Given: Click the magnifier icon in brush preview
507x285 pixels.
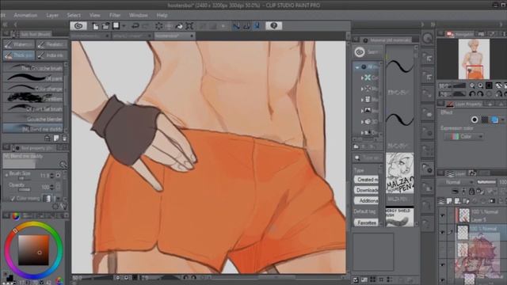Looking at the screenshot, I should [x=63, y=164].
